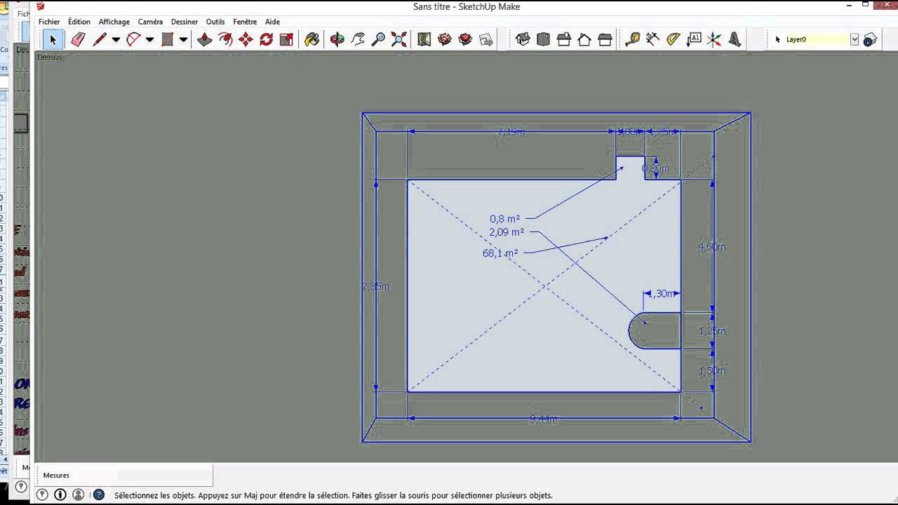
Task: Select the Offset tool
Action: point(225,40)
